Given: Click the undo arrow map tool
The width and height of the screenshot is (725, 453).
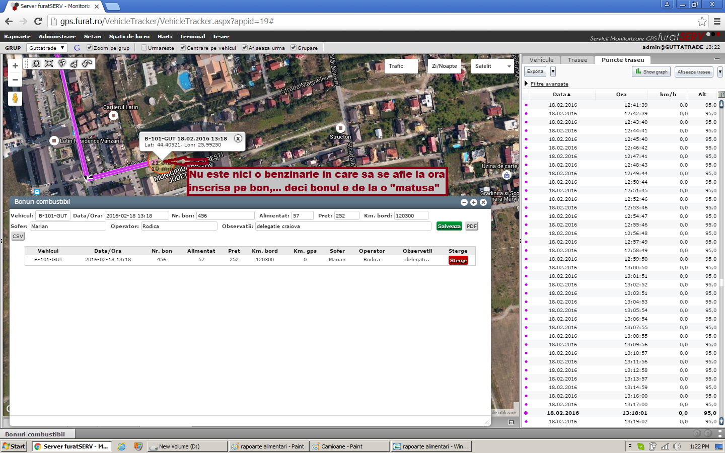Looking at the screenshot, I should [x=87, y=63].
